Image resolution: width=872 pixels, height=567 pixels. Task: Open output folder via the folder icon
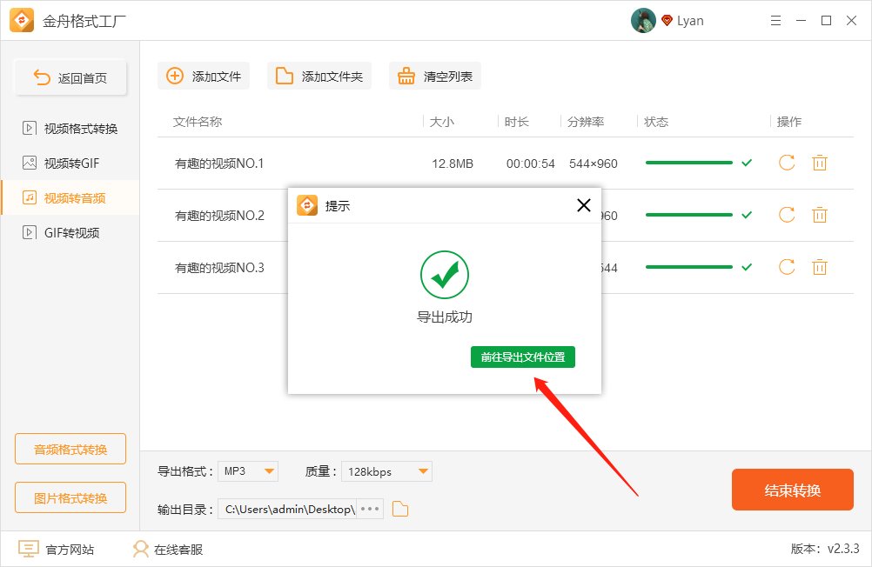(x=399, y=509)
